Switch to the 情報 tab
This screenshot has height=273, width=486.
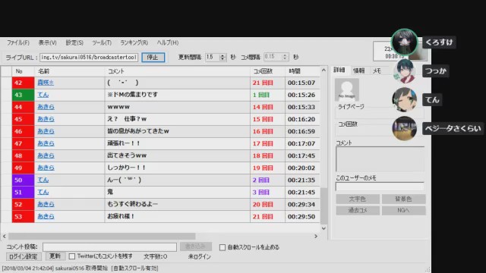point(358,71)
